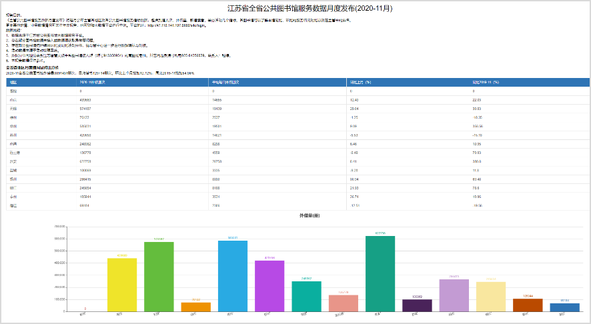
Task: Click the chart title 外借量(册)
Action: point(310,215)
